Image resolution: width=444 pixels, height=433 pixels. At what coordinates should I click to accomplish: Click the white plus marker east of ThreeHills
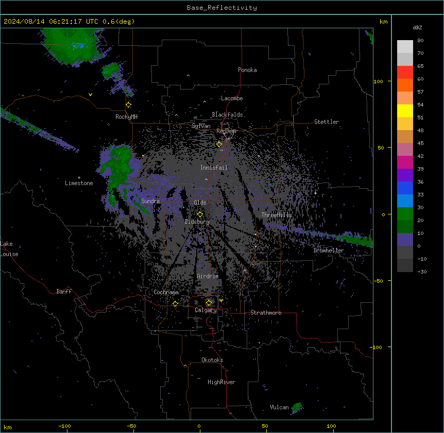(x=315, y=193)
